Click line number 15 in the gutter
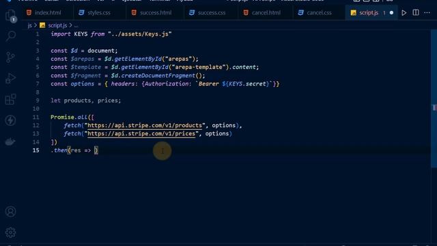The height and width of the screenshot is (246, 437). [36, 150]
